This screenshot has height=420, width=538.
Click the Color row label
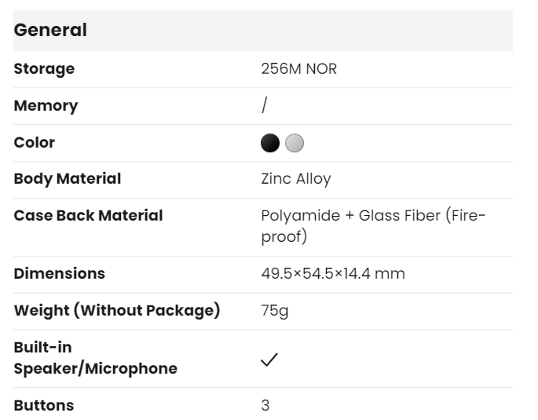tap(35, 142)
